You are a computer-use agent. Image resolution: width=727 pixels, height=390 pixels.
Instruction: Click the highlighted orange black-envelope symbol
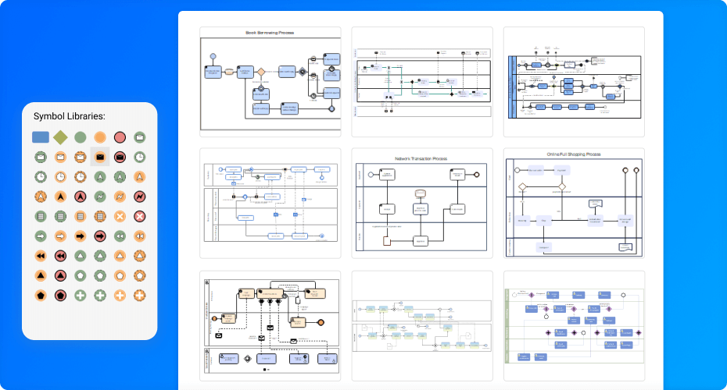tap(100, 158)
